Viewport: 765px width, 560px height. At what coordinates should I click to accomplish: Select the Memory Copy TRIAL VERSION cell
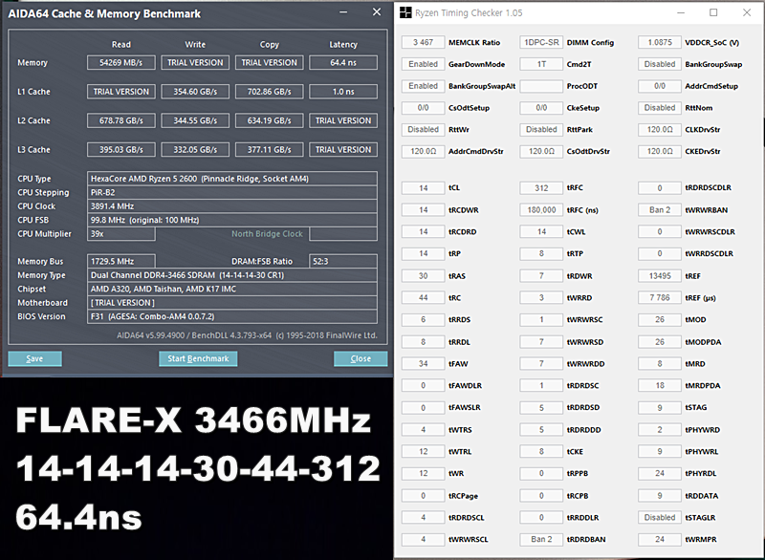[270, 63]
